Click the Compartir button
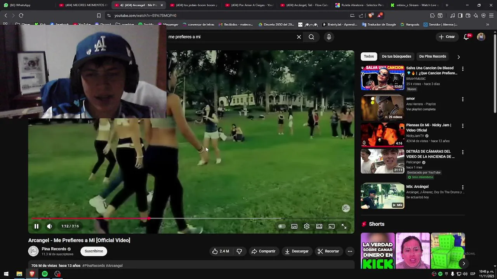Image resolution: width=497 pixels, height=279 pixels. click(263, 251)
